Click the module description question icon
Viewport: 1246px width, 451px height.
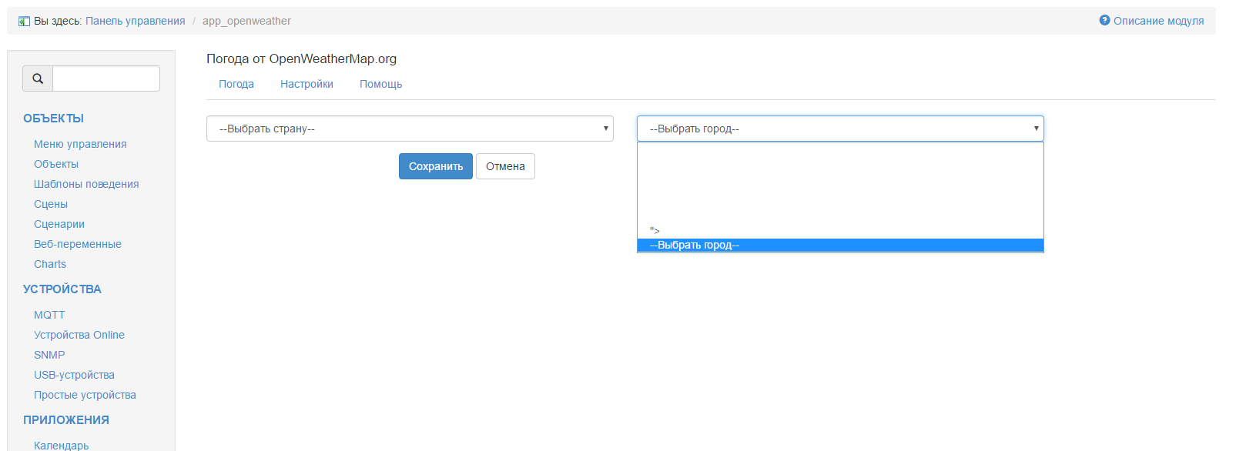point(1104,21)
